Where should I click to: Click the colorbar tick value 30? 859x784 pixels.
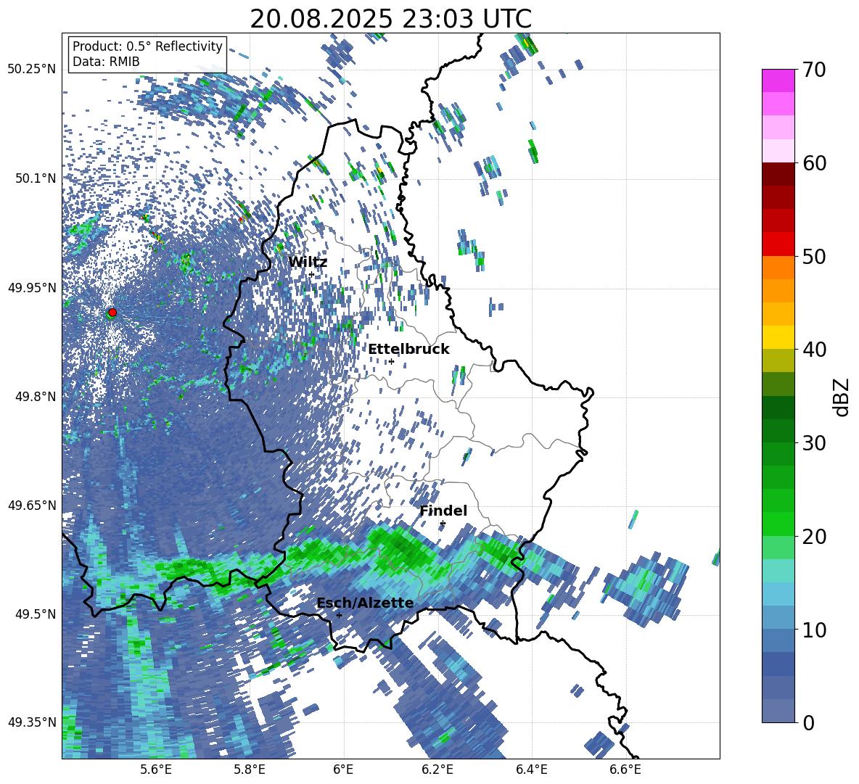[814, 443]
